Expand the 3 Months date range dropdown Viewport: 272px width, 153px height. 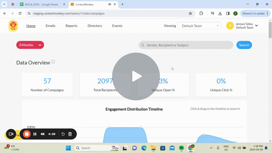pos(30,45)
